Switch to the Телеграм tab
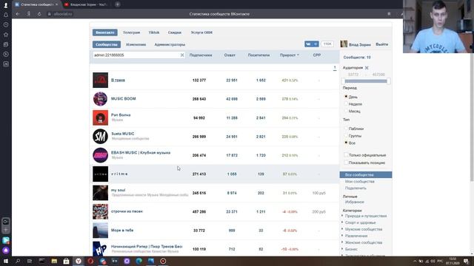The height and width of the screenshot is (266, 474). pos(132,33)
